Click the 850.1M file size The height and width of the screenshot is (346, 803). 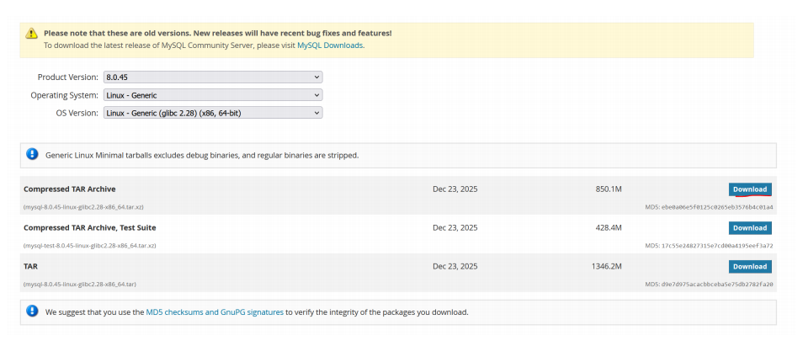[x=609, y=189]
